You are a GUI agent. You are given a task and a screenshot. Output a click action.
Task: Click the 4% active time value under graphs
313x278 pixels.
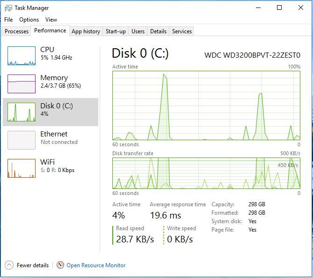pos(118,215)
